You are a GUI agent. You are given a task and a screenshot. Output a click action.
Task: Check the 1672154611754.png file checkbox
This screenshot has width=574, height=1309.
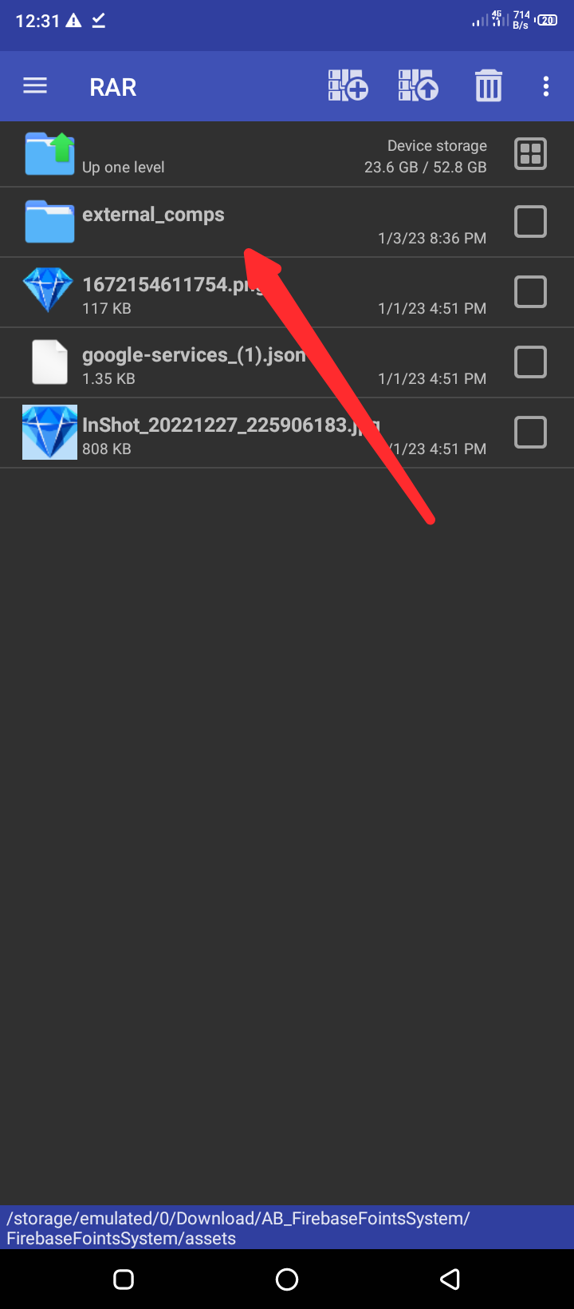pos(530,292)
